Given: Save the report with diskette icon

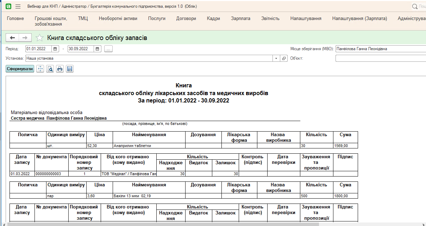Looking at the screenshot, I should (70, 69).
